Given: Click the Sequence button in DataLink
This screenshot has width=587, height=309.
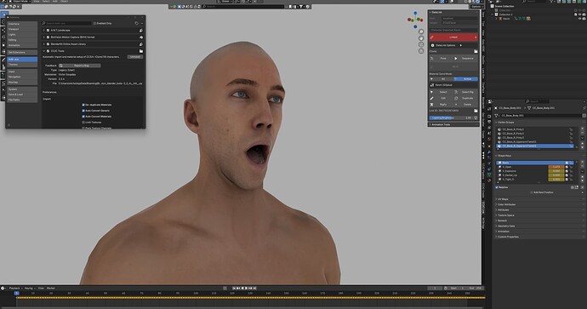Looking at the screenshot, I should coord(465,59).
